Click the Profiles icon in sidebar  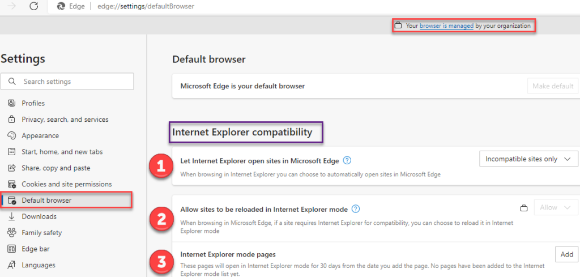tap(11, 103)
